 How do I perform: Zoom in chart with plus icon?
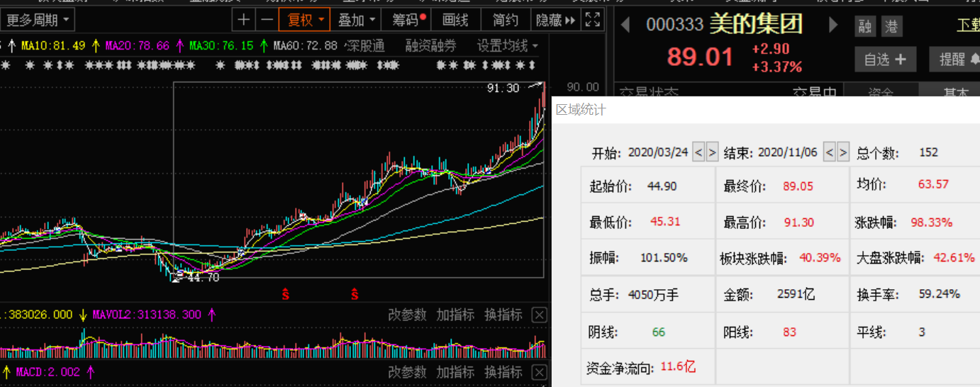click(x=243, y=20)
